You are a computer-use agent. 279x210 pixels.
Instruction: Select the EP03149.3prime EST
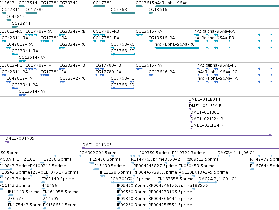coord(58,179)
